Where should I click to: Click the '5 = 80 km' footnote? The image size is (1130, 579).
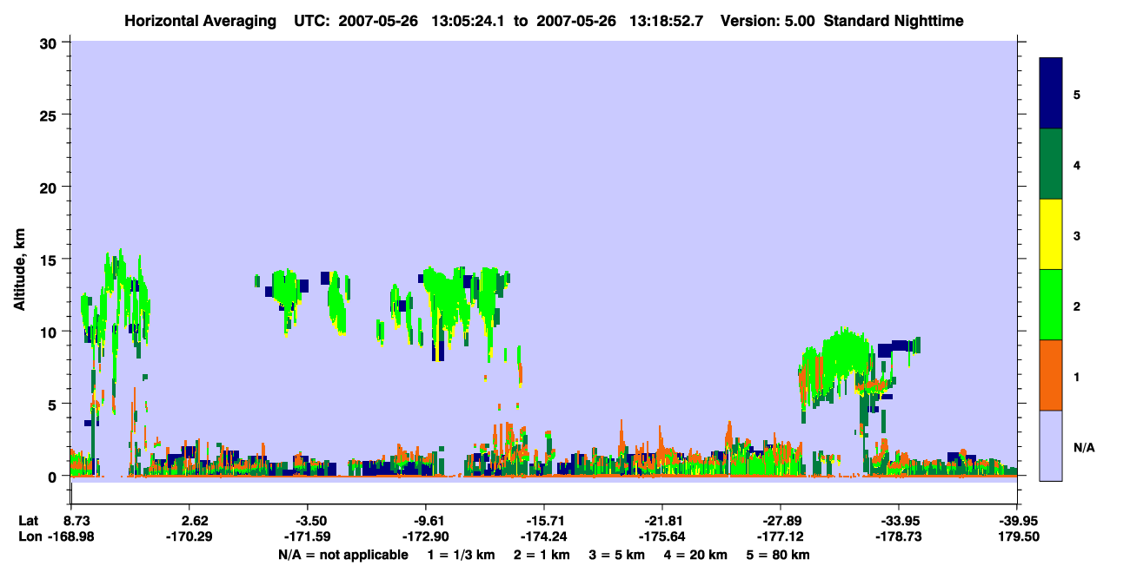point(780,555)
